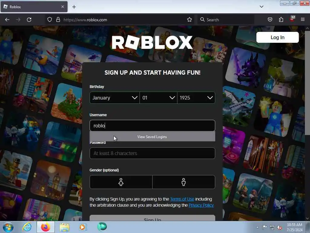Viewport: 310px width, 233px height.
Task: Focus the browser Search box
Action: tap(226, 20)
